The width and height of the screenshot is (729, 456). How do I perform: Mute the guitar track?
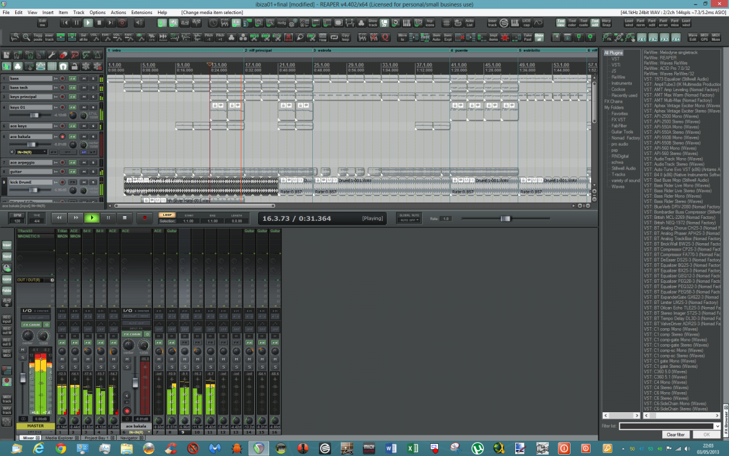[x=84, y=172]
